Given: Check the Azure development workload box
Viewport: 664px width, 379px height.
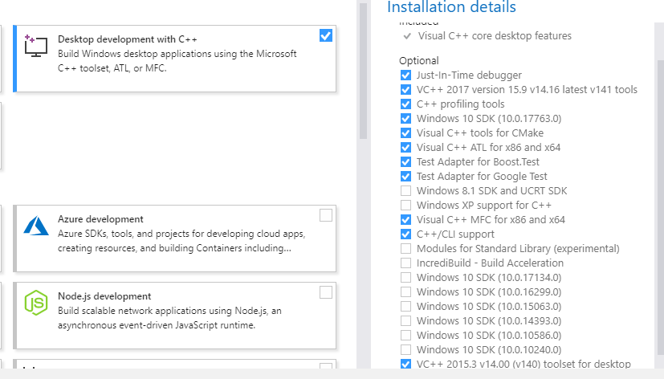Looking at the screenshot, I should [326, 215].
